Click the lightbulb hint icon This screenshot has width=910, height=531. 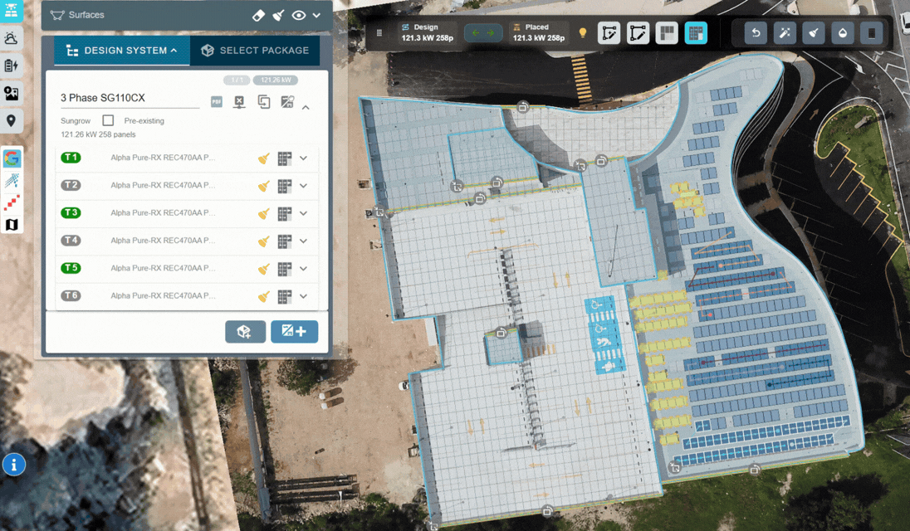tap(583, 33)
